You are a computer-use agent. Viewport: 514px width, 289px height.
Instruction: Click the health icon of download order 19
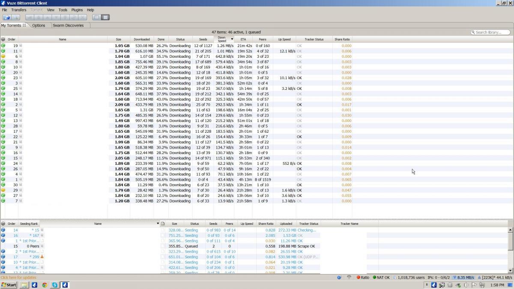tap(3, 46)
